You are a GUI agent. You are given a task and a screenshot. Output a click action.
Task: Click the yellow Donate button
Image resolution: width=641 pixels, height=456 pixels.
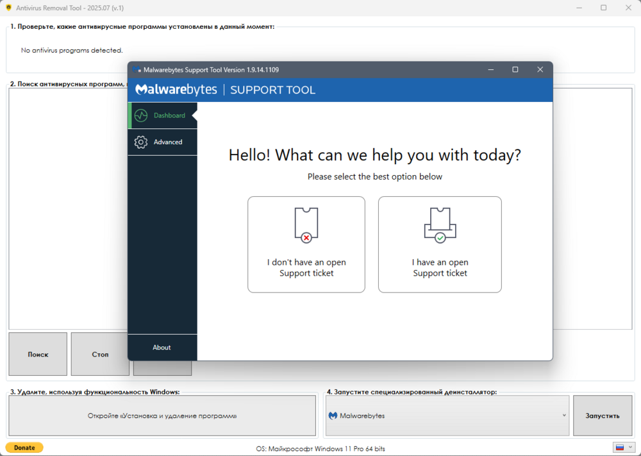pos(24,448)
